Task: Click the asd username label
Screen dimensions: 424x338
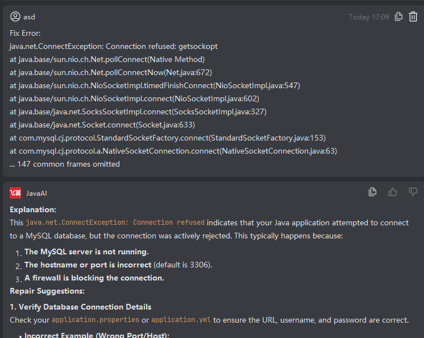Action: click(29, 17)
